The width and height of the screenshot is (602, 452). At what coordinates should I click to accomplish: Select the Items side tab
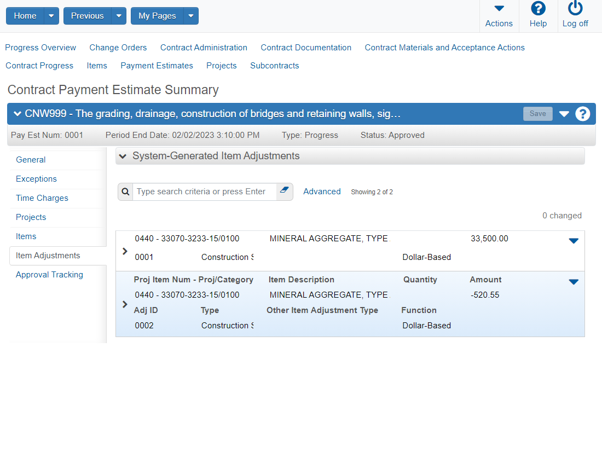click(x=26, y=236)
